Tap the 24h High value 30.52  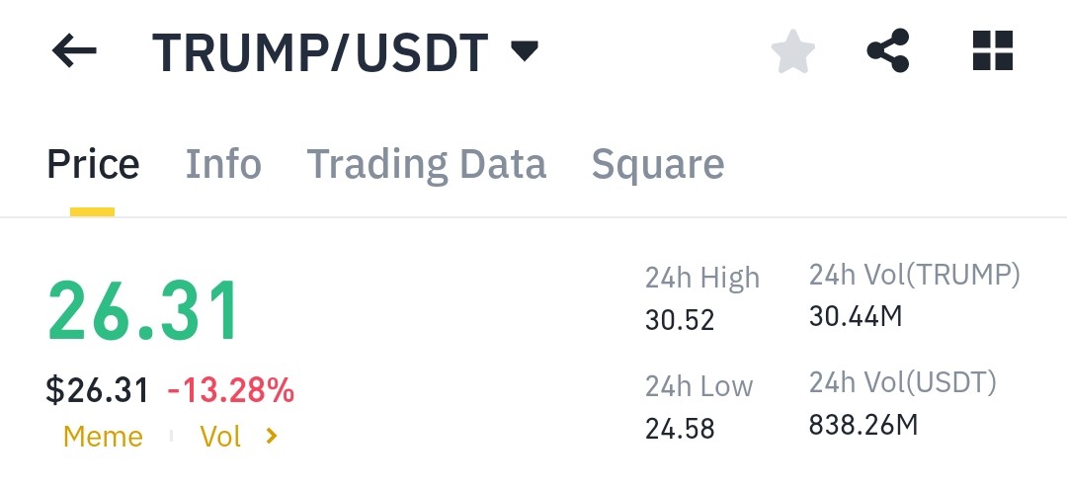(680, 320)
